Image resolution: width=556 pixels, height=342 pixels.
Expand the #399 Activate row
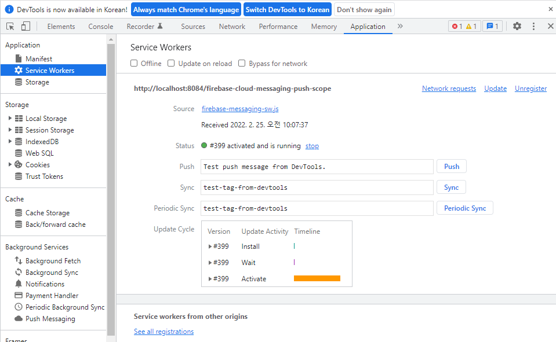click(x=210, y=279)
